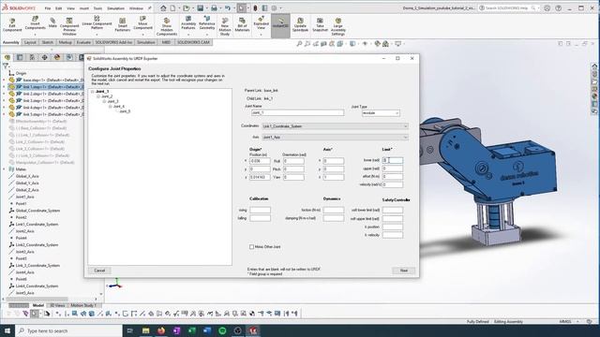The height and width of the screenshot is (337, 600).
Task: Click the velocity (rad/s) limit field
Action: 393,185
